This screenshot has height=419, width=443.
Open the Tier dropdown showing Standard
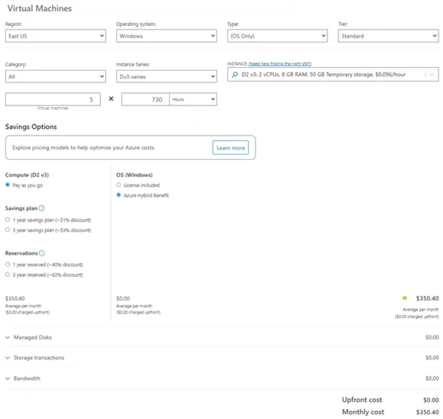pyautogui.click(x=388, y=36)
